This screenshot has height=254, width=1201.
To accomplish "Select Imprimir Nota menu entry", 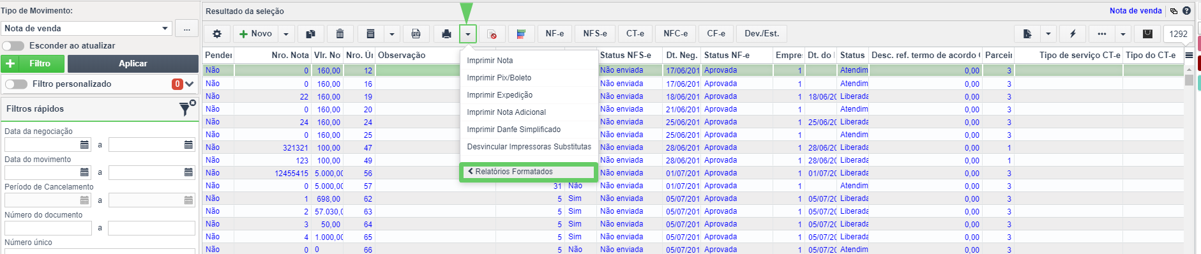I will click(529, 61).
